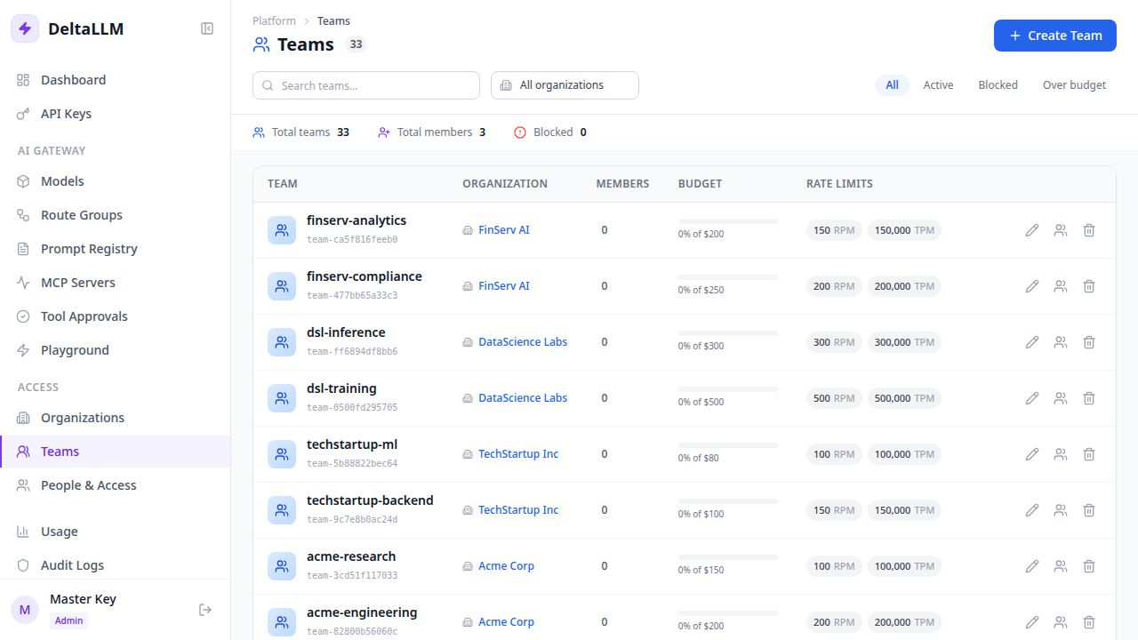Click the 500 RPM rate limit badge
This screenshot has height=640, width=1138.
(x=834, y=398)
